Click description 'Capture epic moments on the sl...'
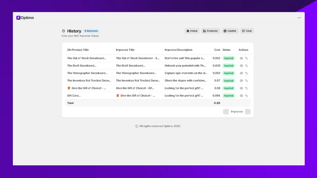 (186, 73)
